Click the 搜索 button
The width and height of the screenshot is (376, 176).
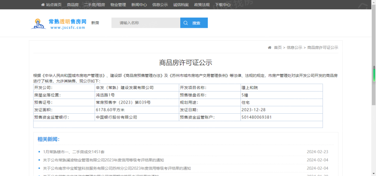(x=194, y=23)
